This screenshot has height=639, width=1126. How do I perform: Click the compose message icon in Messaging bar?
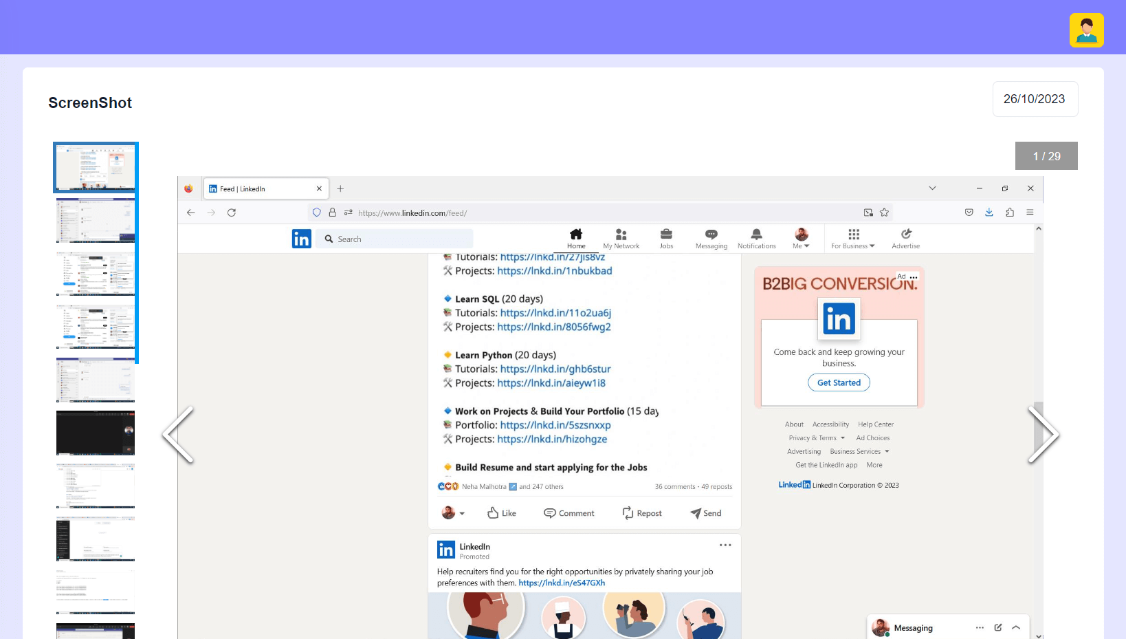[x=998, y=627]
